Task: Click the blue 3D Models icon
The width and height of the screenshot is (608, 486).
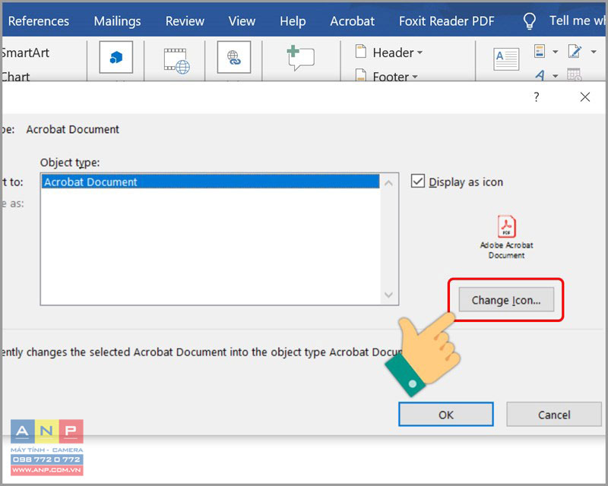Action: click(x=116, y=58)
